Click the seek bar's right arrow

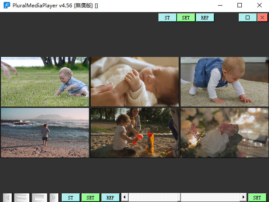pos(244,197)
